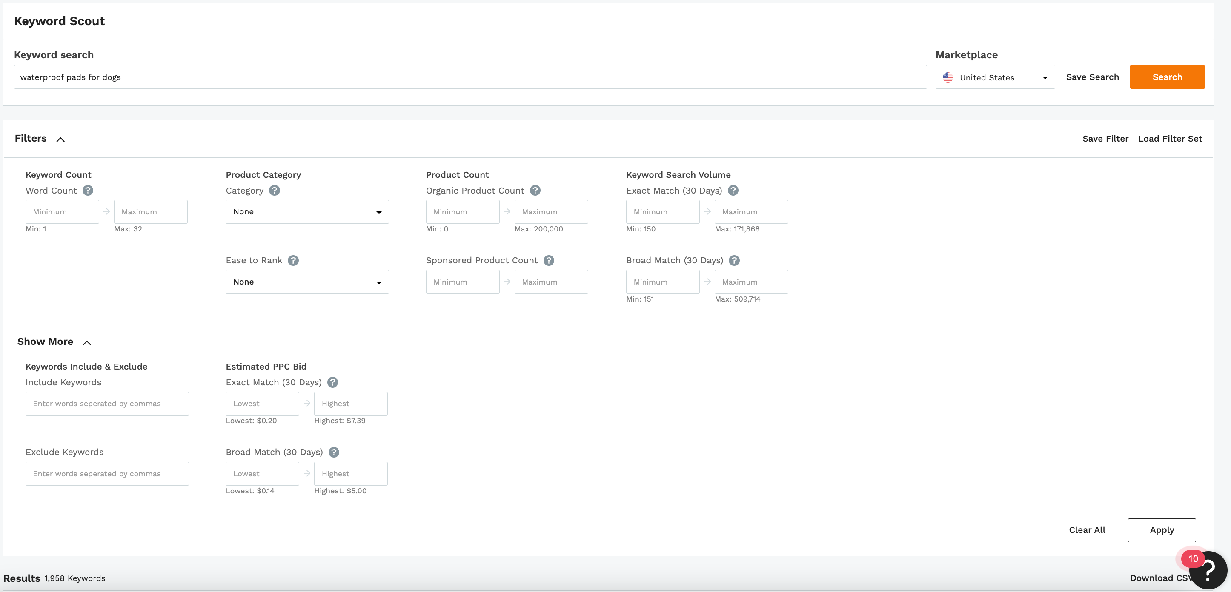Click Sponsored Product Count help icon
1231x592 pixels.
coord(549,261)
